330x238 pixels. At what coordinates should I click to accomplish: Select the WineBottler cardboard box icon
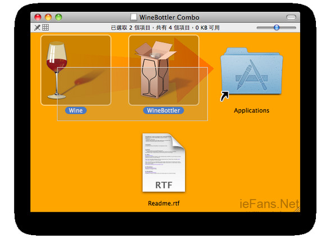(164, 70)
